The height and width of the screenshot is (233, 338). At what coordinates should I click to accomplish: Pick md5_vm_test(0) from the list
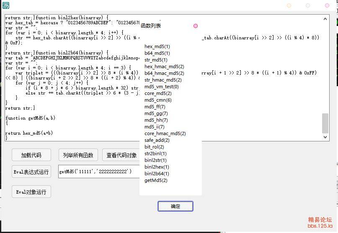pos(161,87)
